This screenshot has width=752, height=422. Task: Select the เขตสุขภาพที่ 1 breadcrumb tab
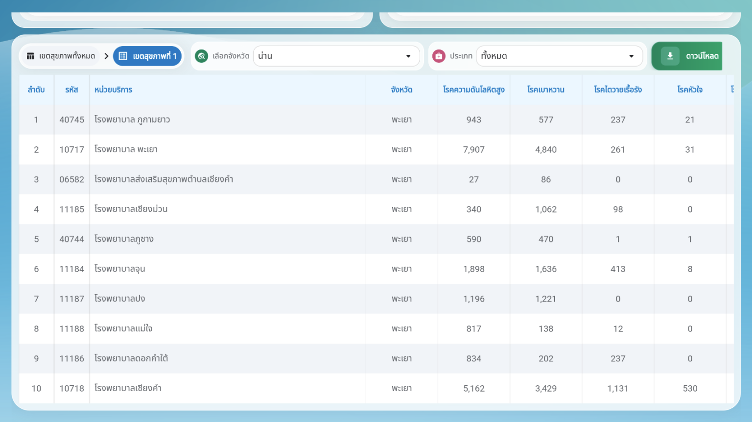click(x=147, y=56)
